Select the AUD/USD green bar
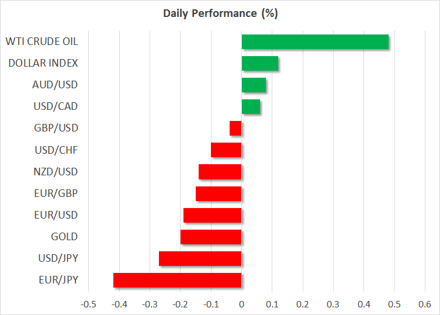This screenshot has width=440, height=315. pyautogui.click(x=254, y=85)
